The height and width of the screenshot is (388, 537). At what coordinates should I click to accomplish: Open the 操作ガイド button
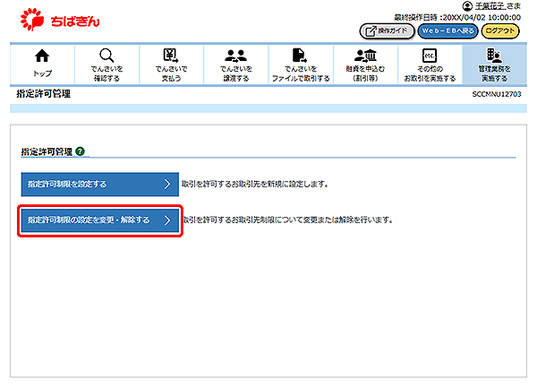[x=387, y=31]
